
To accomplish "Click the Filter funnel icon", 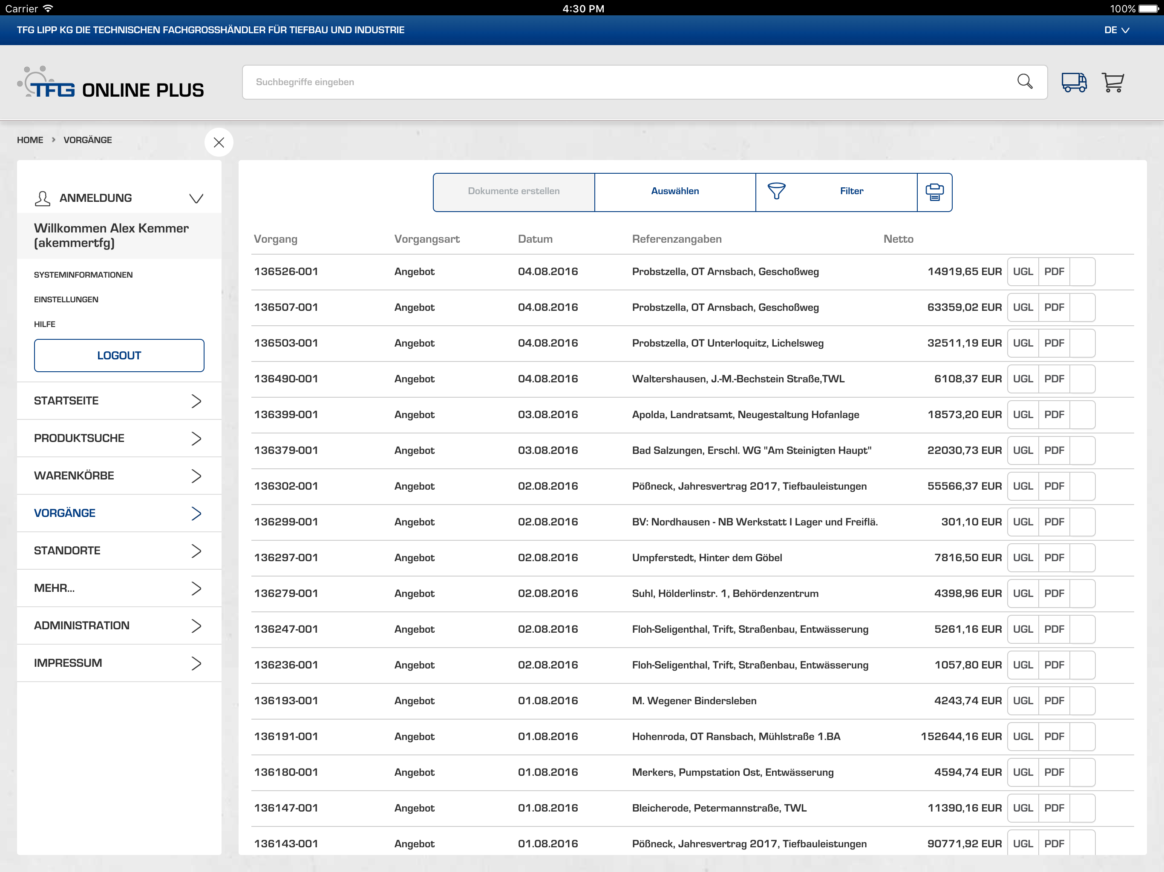I will (776, 191).
